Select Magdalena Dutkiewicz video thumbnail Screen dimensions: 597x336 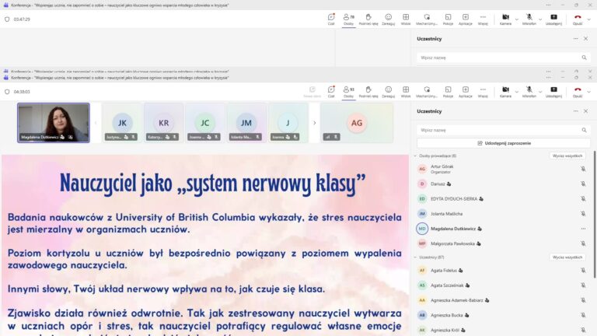pyautogui.click(x=54, y=123)
